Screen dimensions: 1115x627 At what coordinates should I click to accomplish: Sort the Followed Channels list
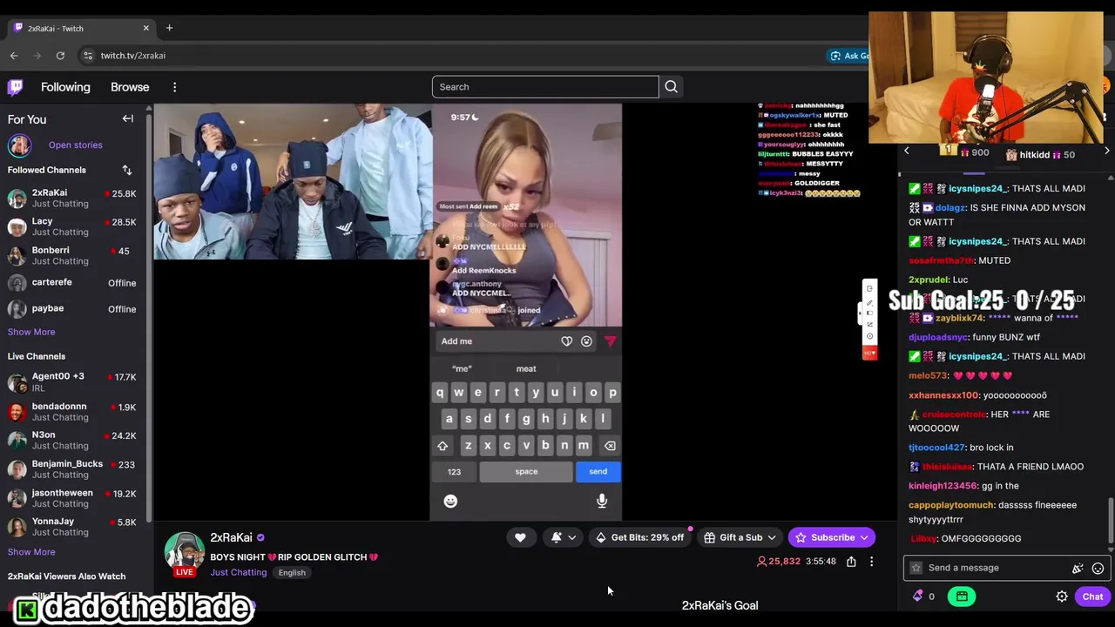click(127, 170)
